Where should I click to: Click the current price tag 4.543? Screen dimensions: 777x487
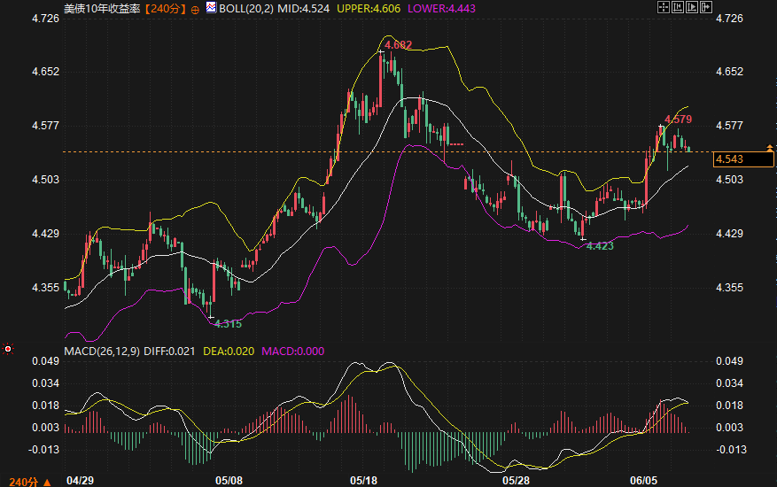point(743,159)
